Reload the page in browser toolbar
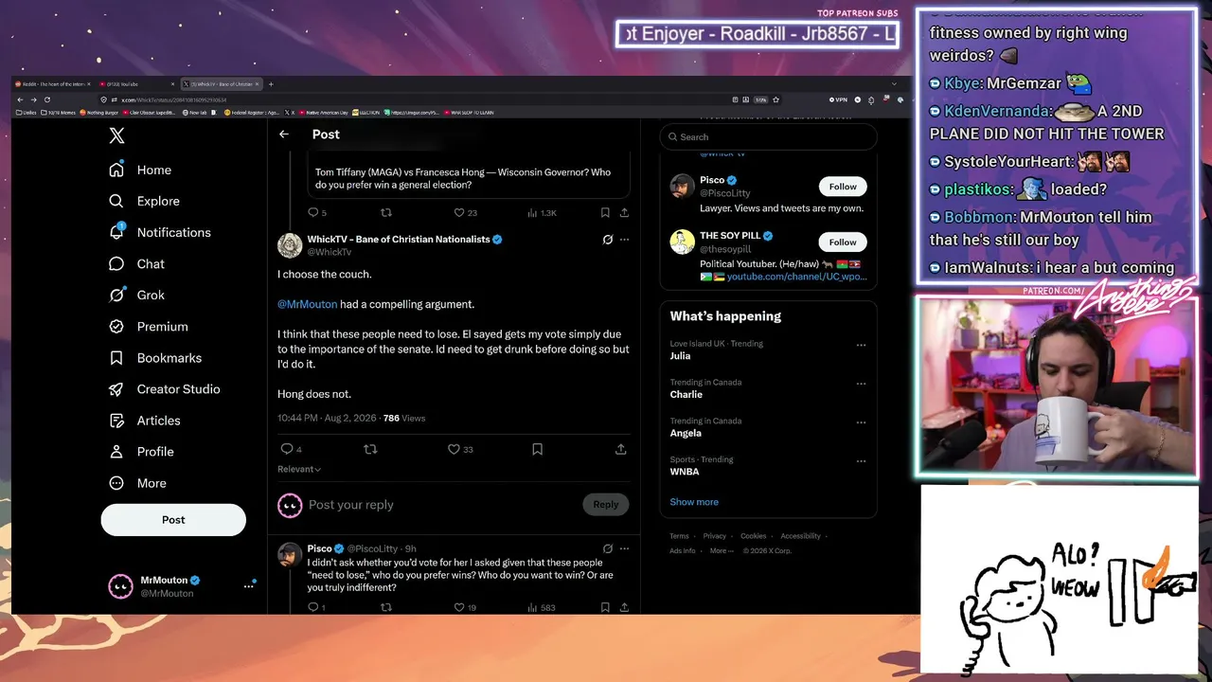 click(x=46, y=99)
